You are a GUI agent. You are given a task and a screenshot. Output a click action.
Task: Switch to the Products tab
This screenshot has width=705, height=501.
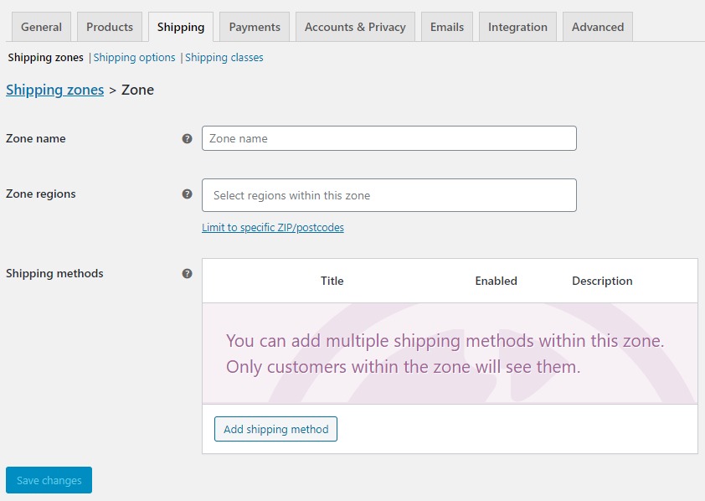[109, 26]
